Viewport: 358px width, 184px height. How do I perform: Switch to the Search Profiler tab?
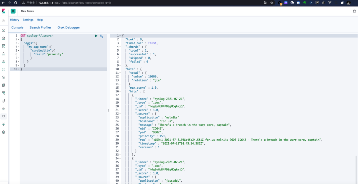point(40,27)
